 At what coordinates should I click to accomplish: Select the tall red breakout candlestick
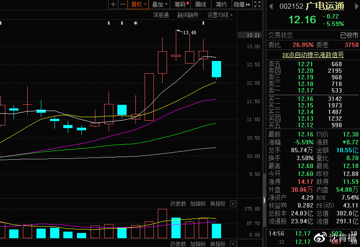[x=149, y=97]
